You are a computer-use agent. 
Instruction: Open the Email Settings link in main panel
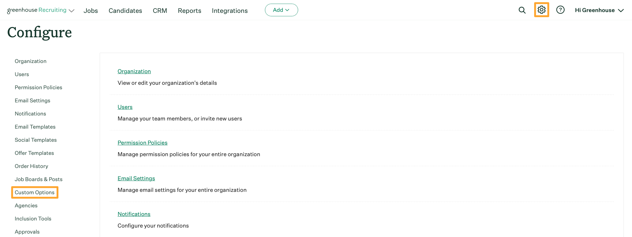(136, 178)
